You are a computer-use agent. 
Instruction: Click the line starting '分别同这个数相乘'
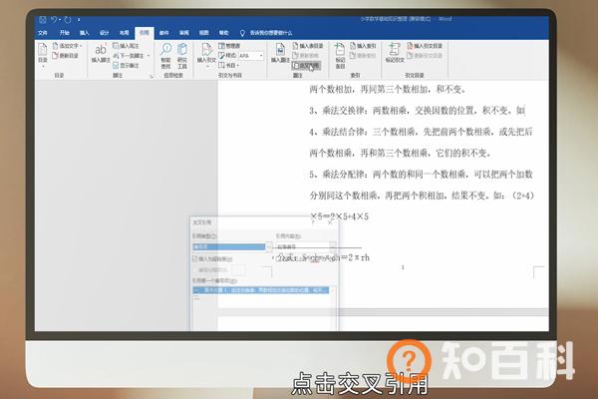point(422,196)
